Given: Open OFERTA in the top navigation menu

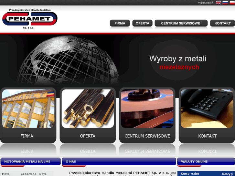Looking at the screenshot, I should (x=142, y=23).
